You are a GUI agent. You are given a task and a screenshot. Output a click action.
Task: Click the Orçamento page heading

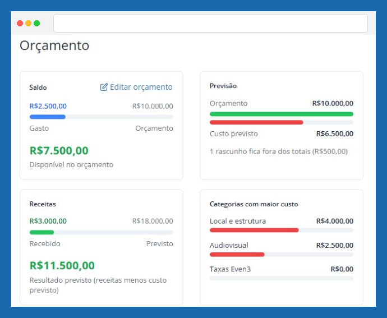[x=54, y=45]
